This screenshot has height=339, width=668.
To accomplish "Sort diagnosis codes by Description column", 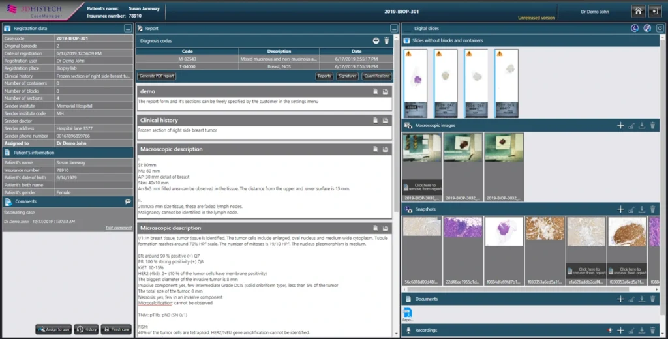I will pos(279,52).
